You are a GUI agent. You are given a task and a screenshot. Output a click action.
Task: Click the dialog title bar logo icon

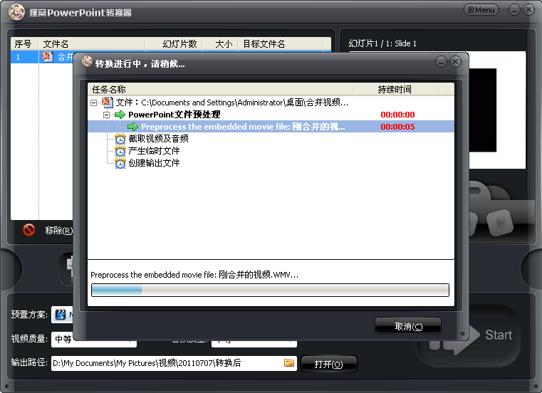(x=87, y=61)
